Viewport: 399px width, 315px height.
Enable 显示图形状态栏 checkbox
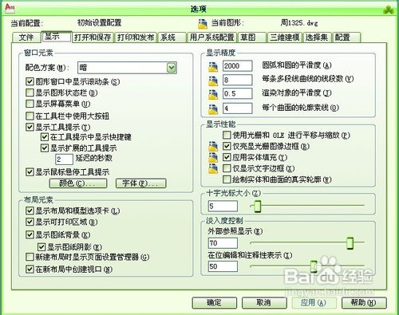click(x=30, y=93)
